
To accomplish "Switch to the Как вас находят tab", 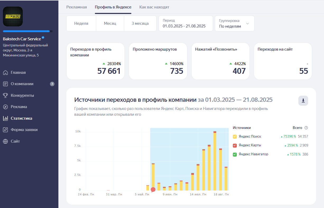I will pos(154,7).
